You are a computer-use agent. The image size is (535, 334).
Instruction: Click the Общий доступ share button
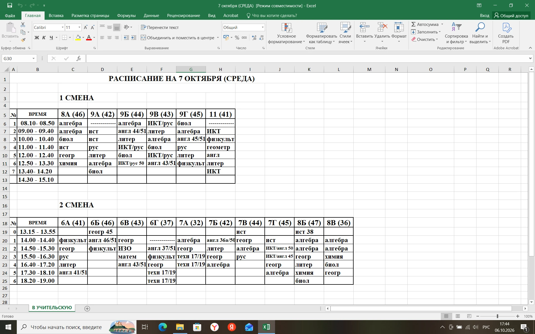[511, 16]
